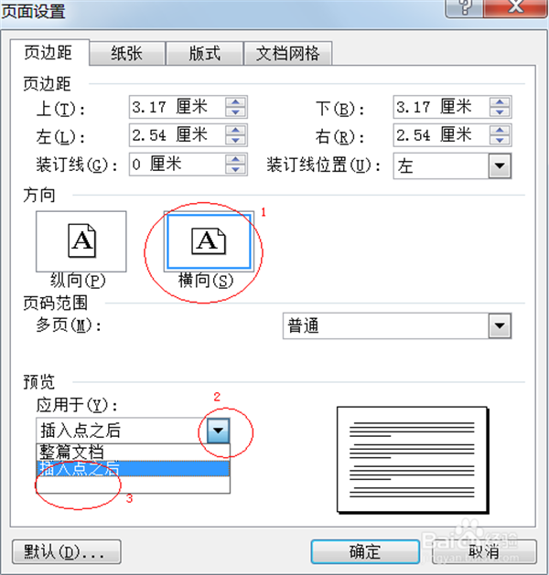Viewport: 549px width, 575px height.
Task: Confirm with the 确定 button
Action: pyautogui.click(x=365, y=551)
